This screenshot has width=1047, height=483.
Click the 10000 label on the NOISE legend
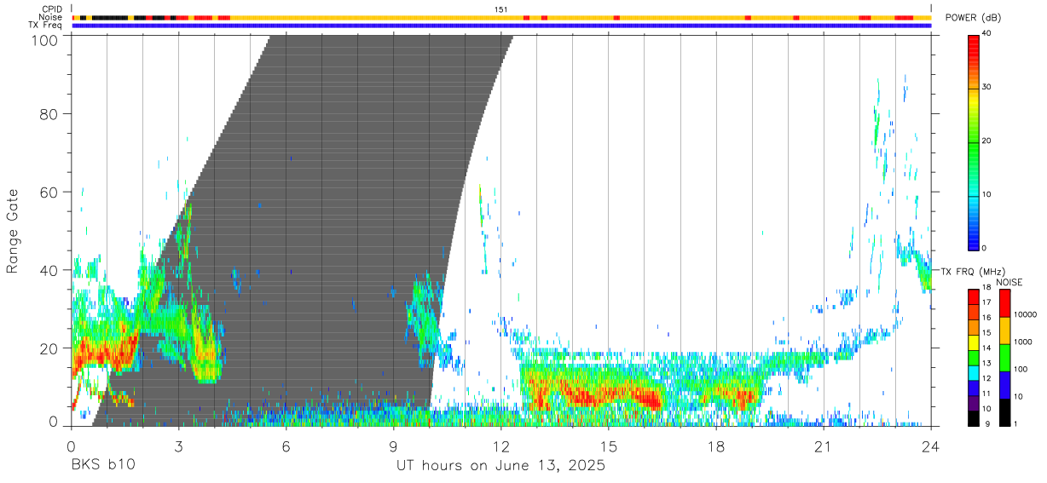(1026, 314)
